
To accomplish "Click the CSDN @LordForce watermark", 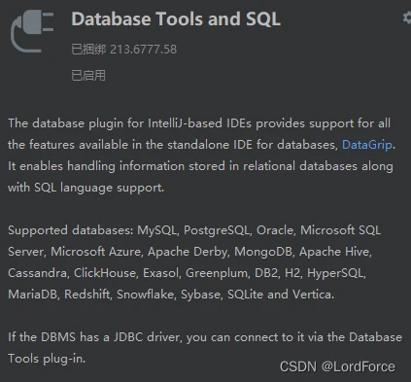I will [x=337, y=366].
